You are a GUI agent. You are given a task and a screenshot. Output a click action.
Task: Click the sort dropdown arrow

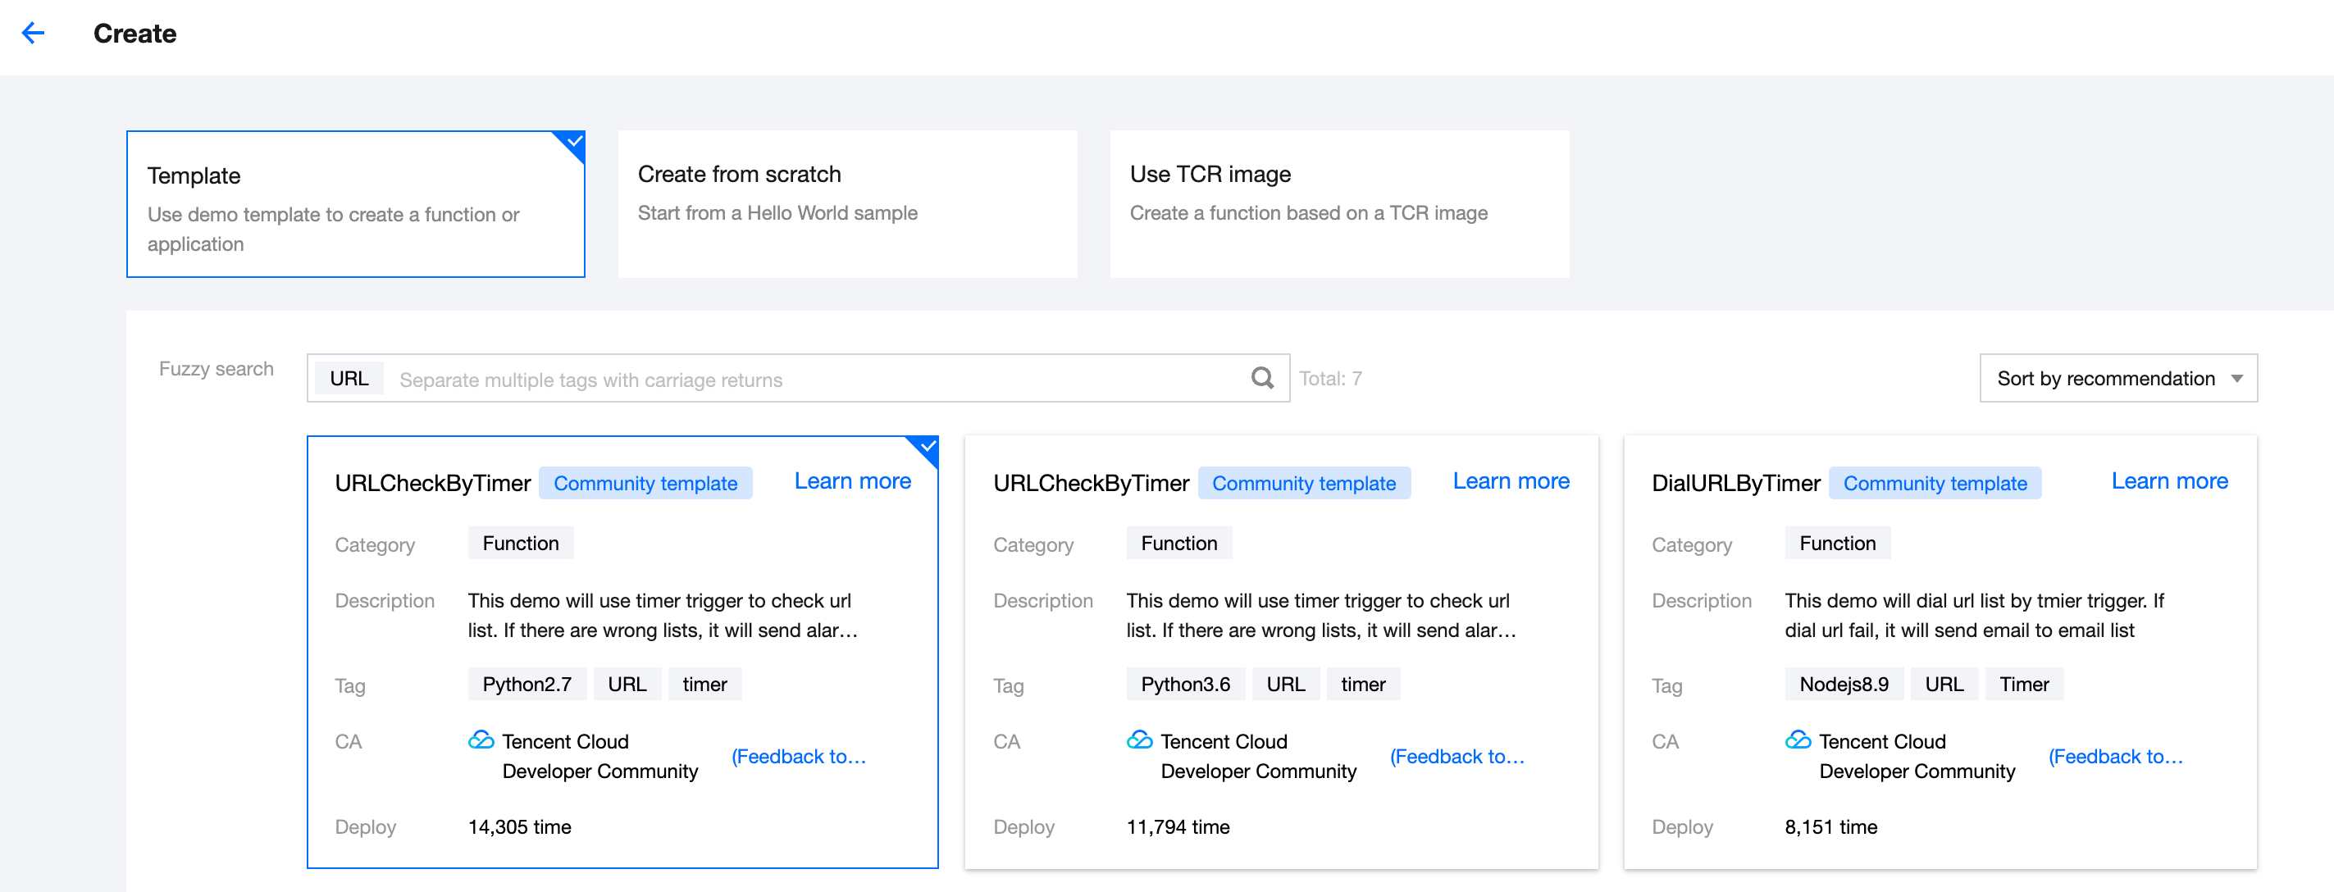pyautogui.click(x=2236, y=379)
